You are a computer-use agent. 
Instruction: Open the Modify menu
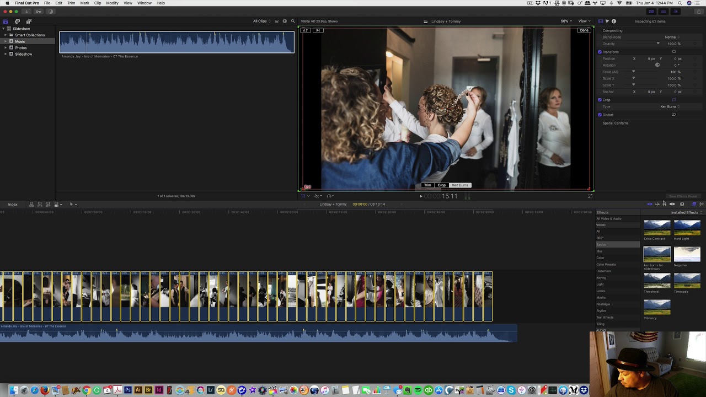(x=112, y=3)
